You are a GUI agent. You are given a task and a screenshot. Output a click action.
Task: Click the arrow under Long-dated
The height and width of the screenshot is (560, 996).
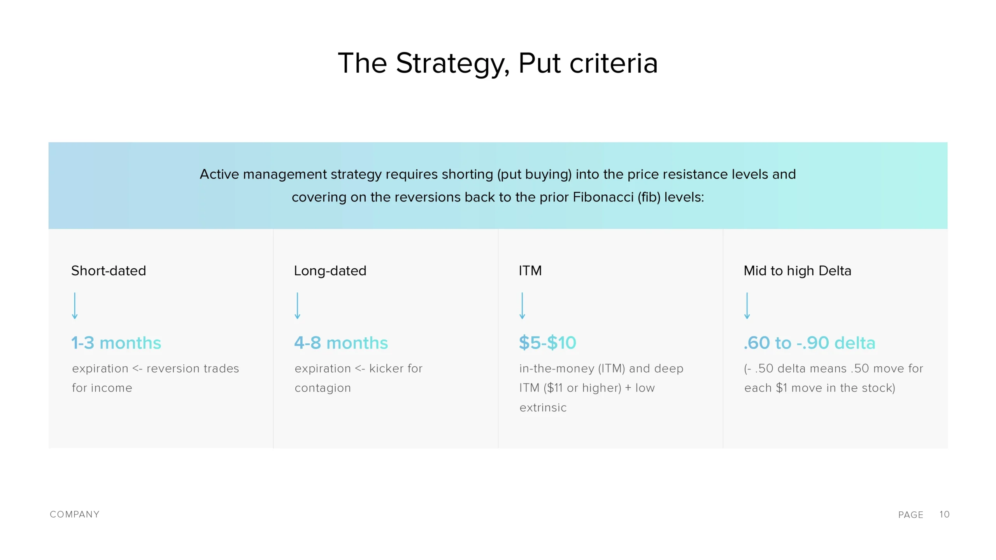coord(297,306)
